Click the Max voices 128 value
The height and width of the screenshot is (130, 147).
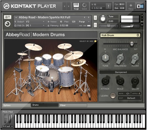pyautogui.click(x=74, y=22)
